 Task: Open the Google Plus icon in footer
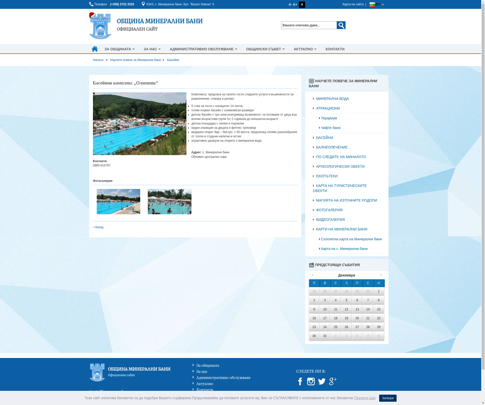click(333, 381)
